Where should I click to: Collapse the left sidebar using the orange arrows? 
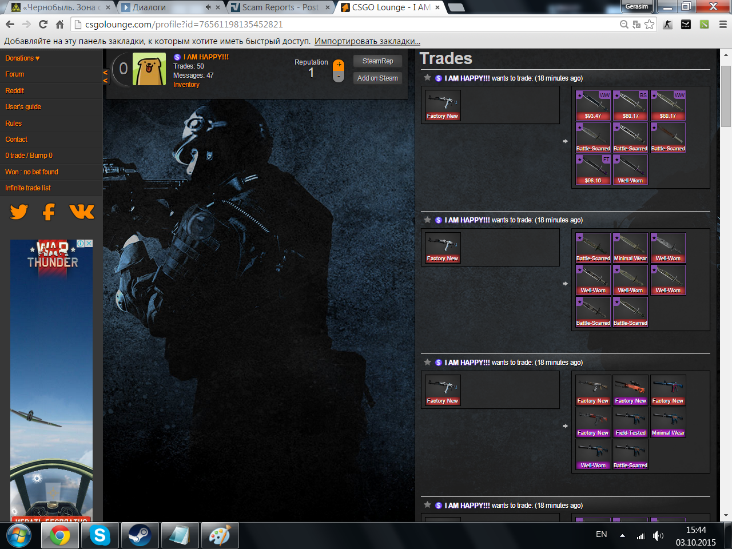pos(105,76)
